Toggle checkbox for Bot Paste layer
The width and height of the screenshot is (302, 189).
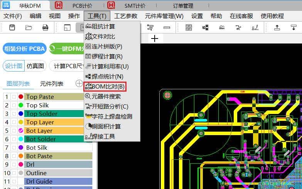coord(14,156)
